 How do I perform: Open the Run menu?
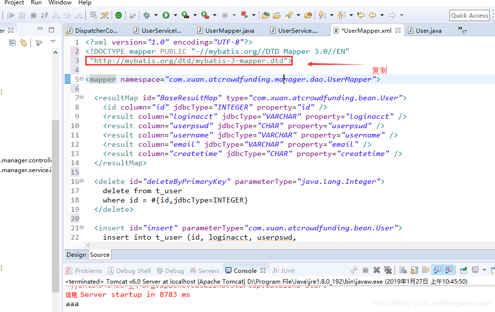36,2
